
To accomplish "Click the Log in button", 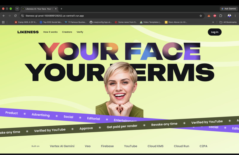I will pos(215,32).
